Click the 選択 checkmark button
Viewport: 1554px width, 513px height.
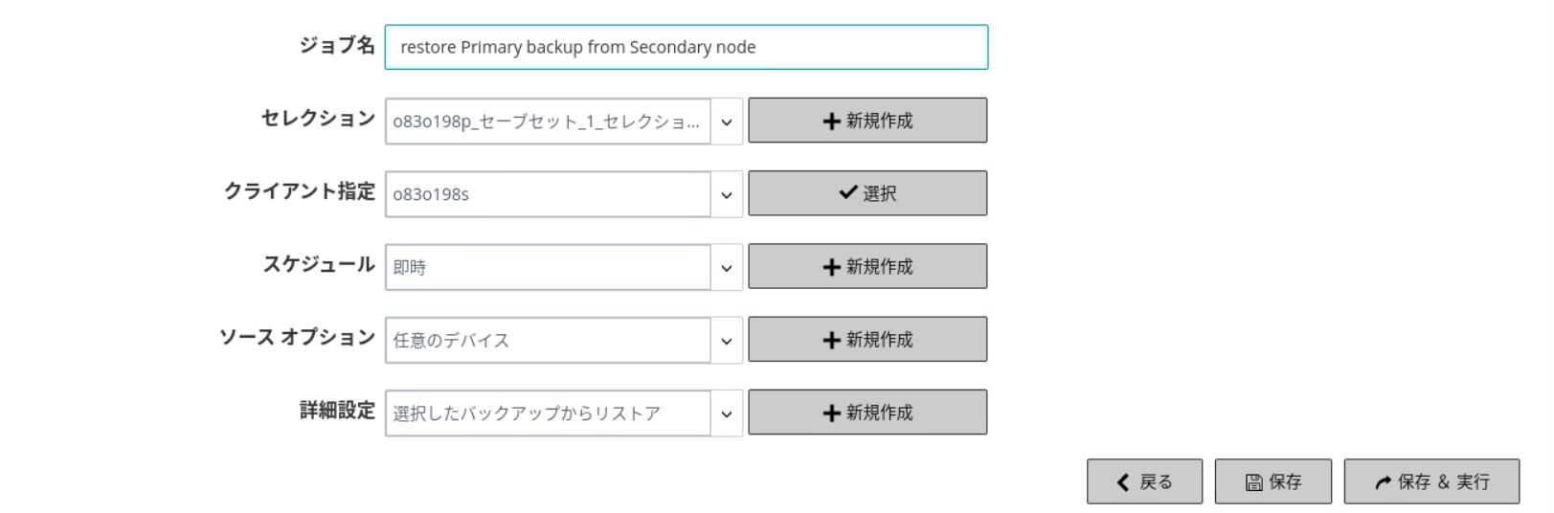[x=867, y=193]
